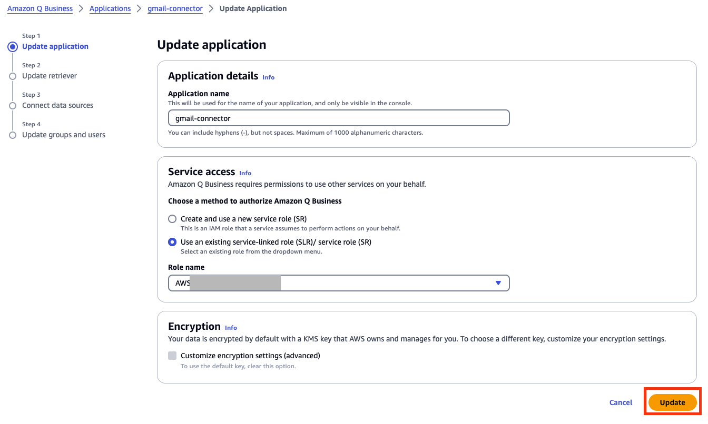Click the Update application page heading
The image size is (708, 424).
point(212,45)
